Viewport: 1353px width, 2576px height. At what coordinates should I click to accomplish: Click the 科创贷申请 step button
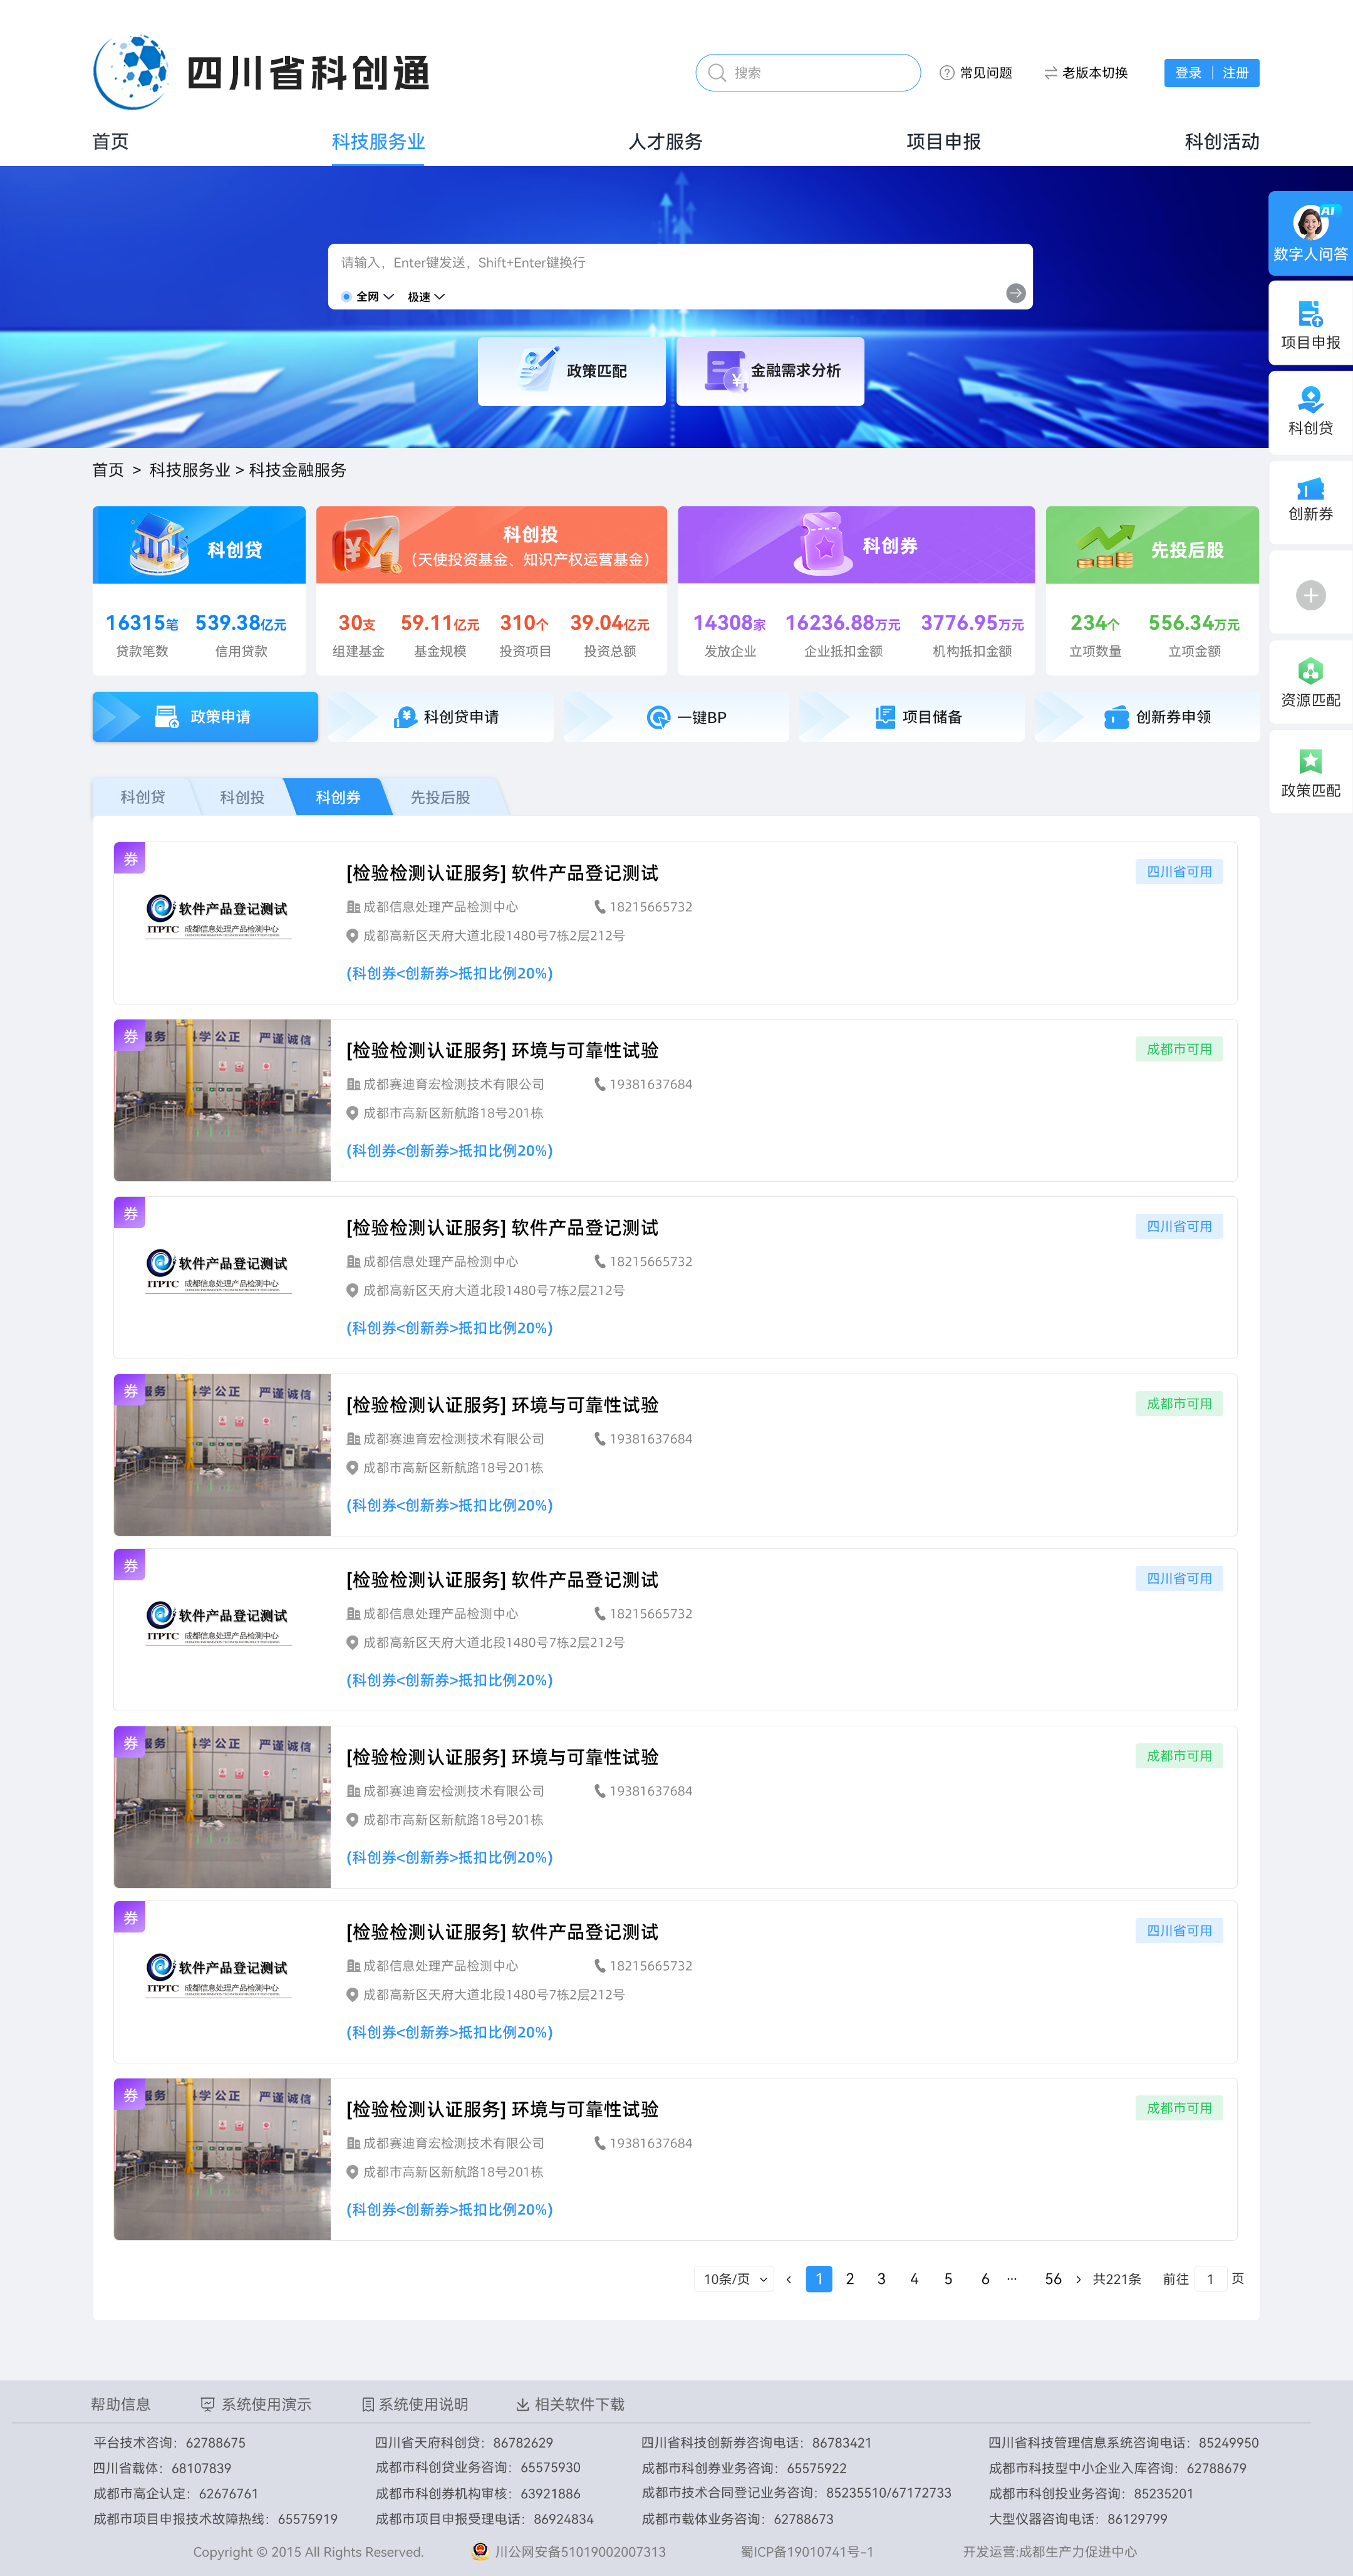(441, 717)
